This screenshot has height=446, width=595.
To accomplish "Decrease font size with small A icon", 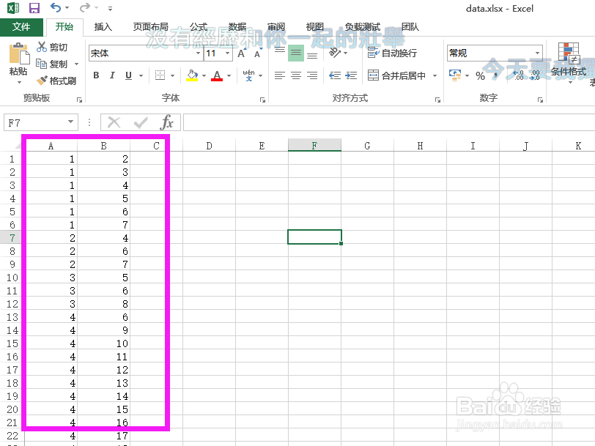I will click(x=258, y=53).
